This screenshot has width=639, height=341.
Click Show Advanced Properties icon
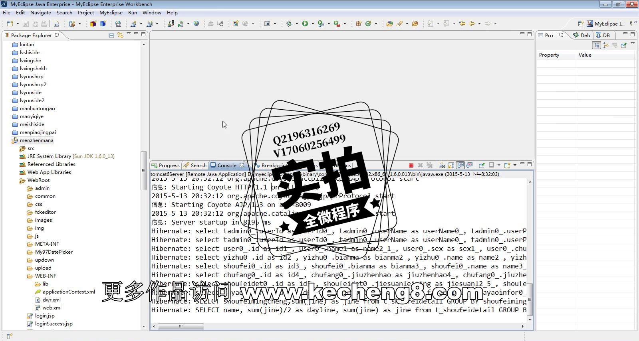pyautogui.click(x=605, y=45)
